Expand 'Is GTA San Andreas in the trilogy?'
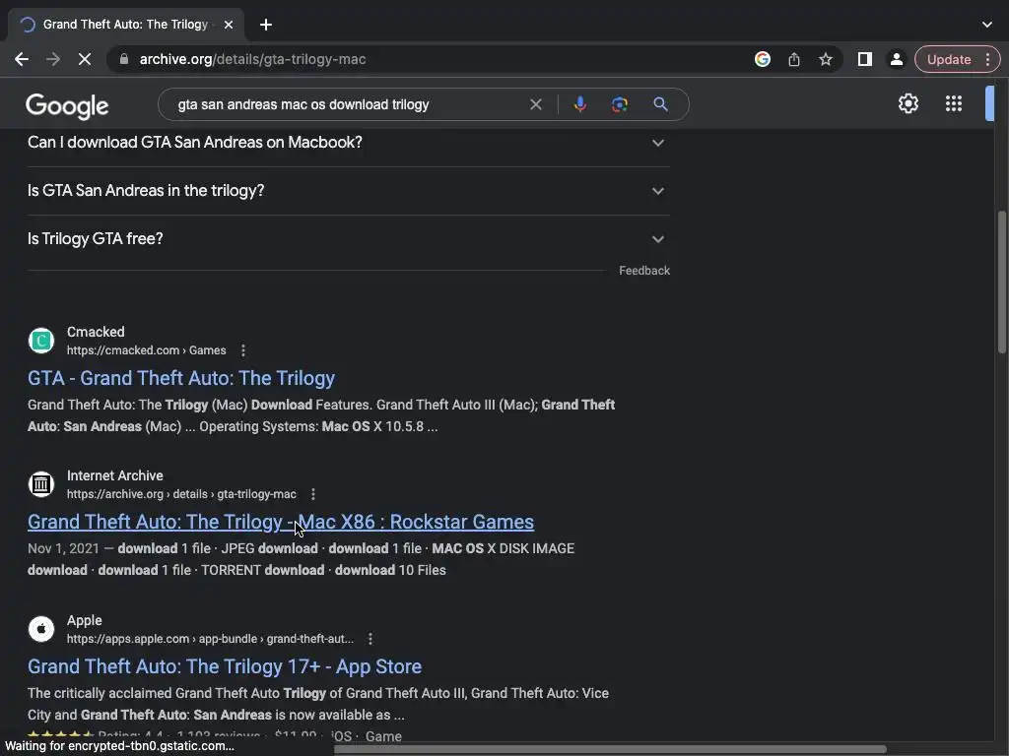The width and height of the screenshot is (1009, 756). click(348, 191)
